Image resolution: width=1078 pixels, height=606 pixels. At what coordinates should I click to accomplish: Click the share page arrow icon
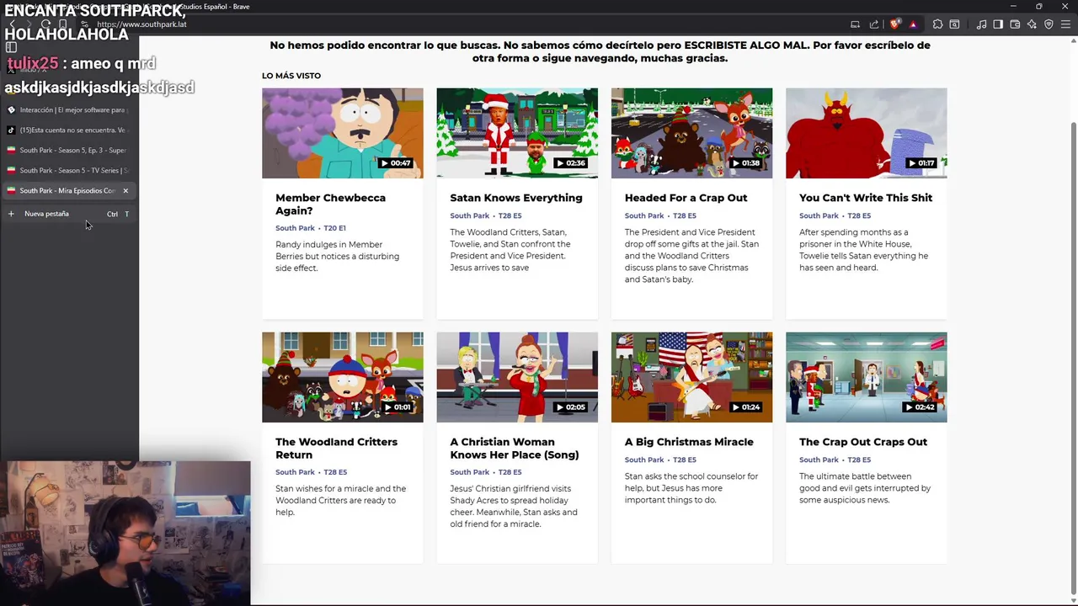[x=873, y=24]
